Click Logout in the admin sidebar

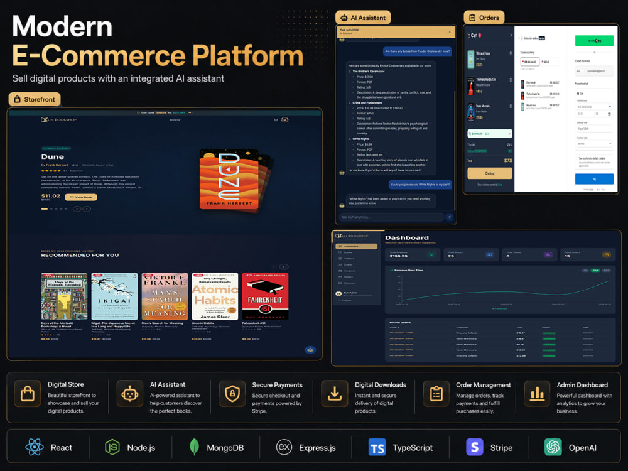[345, 300]
